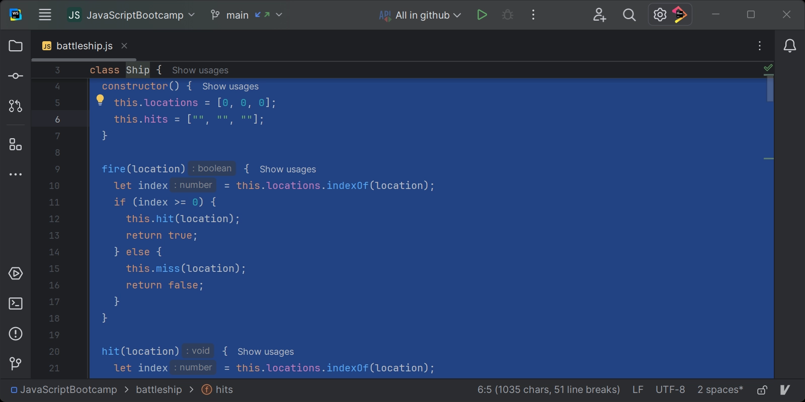Click chevron after JavaScriptBootcamp breadcrumb
This screenshot has width=805, height=402.
click(x=126, y=389)
